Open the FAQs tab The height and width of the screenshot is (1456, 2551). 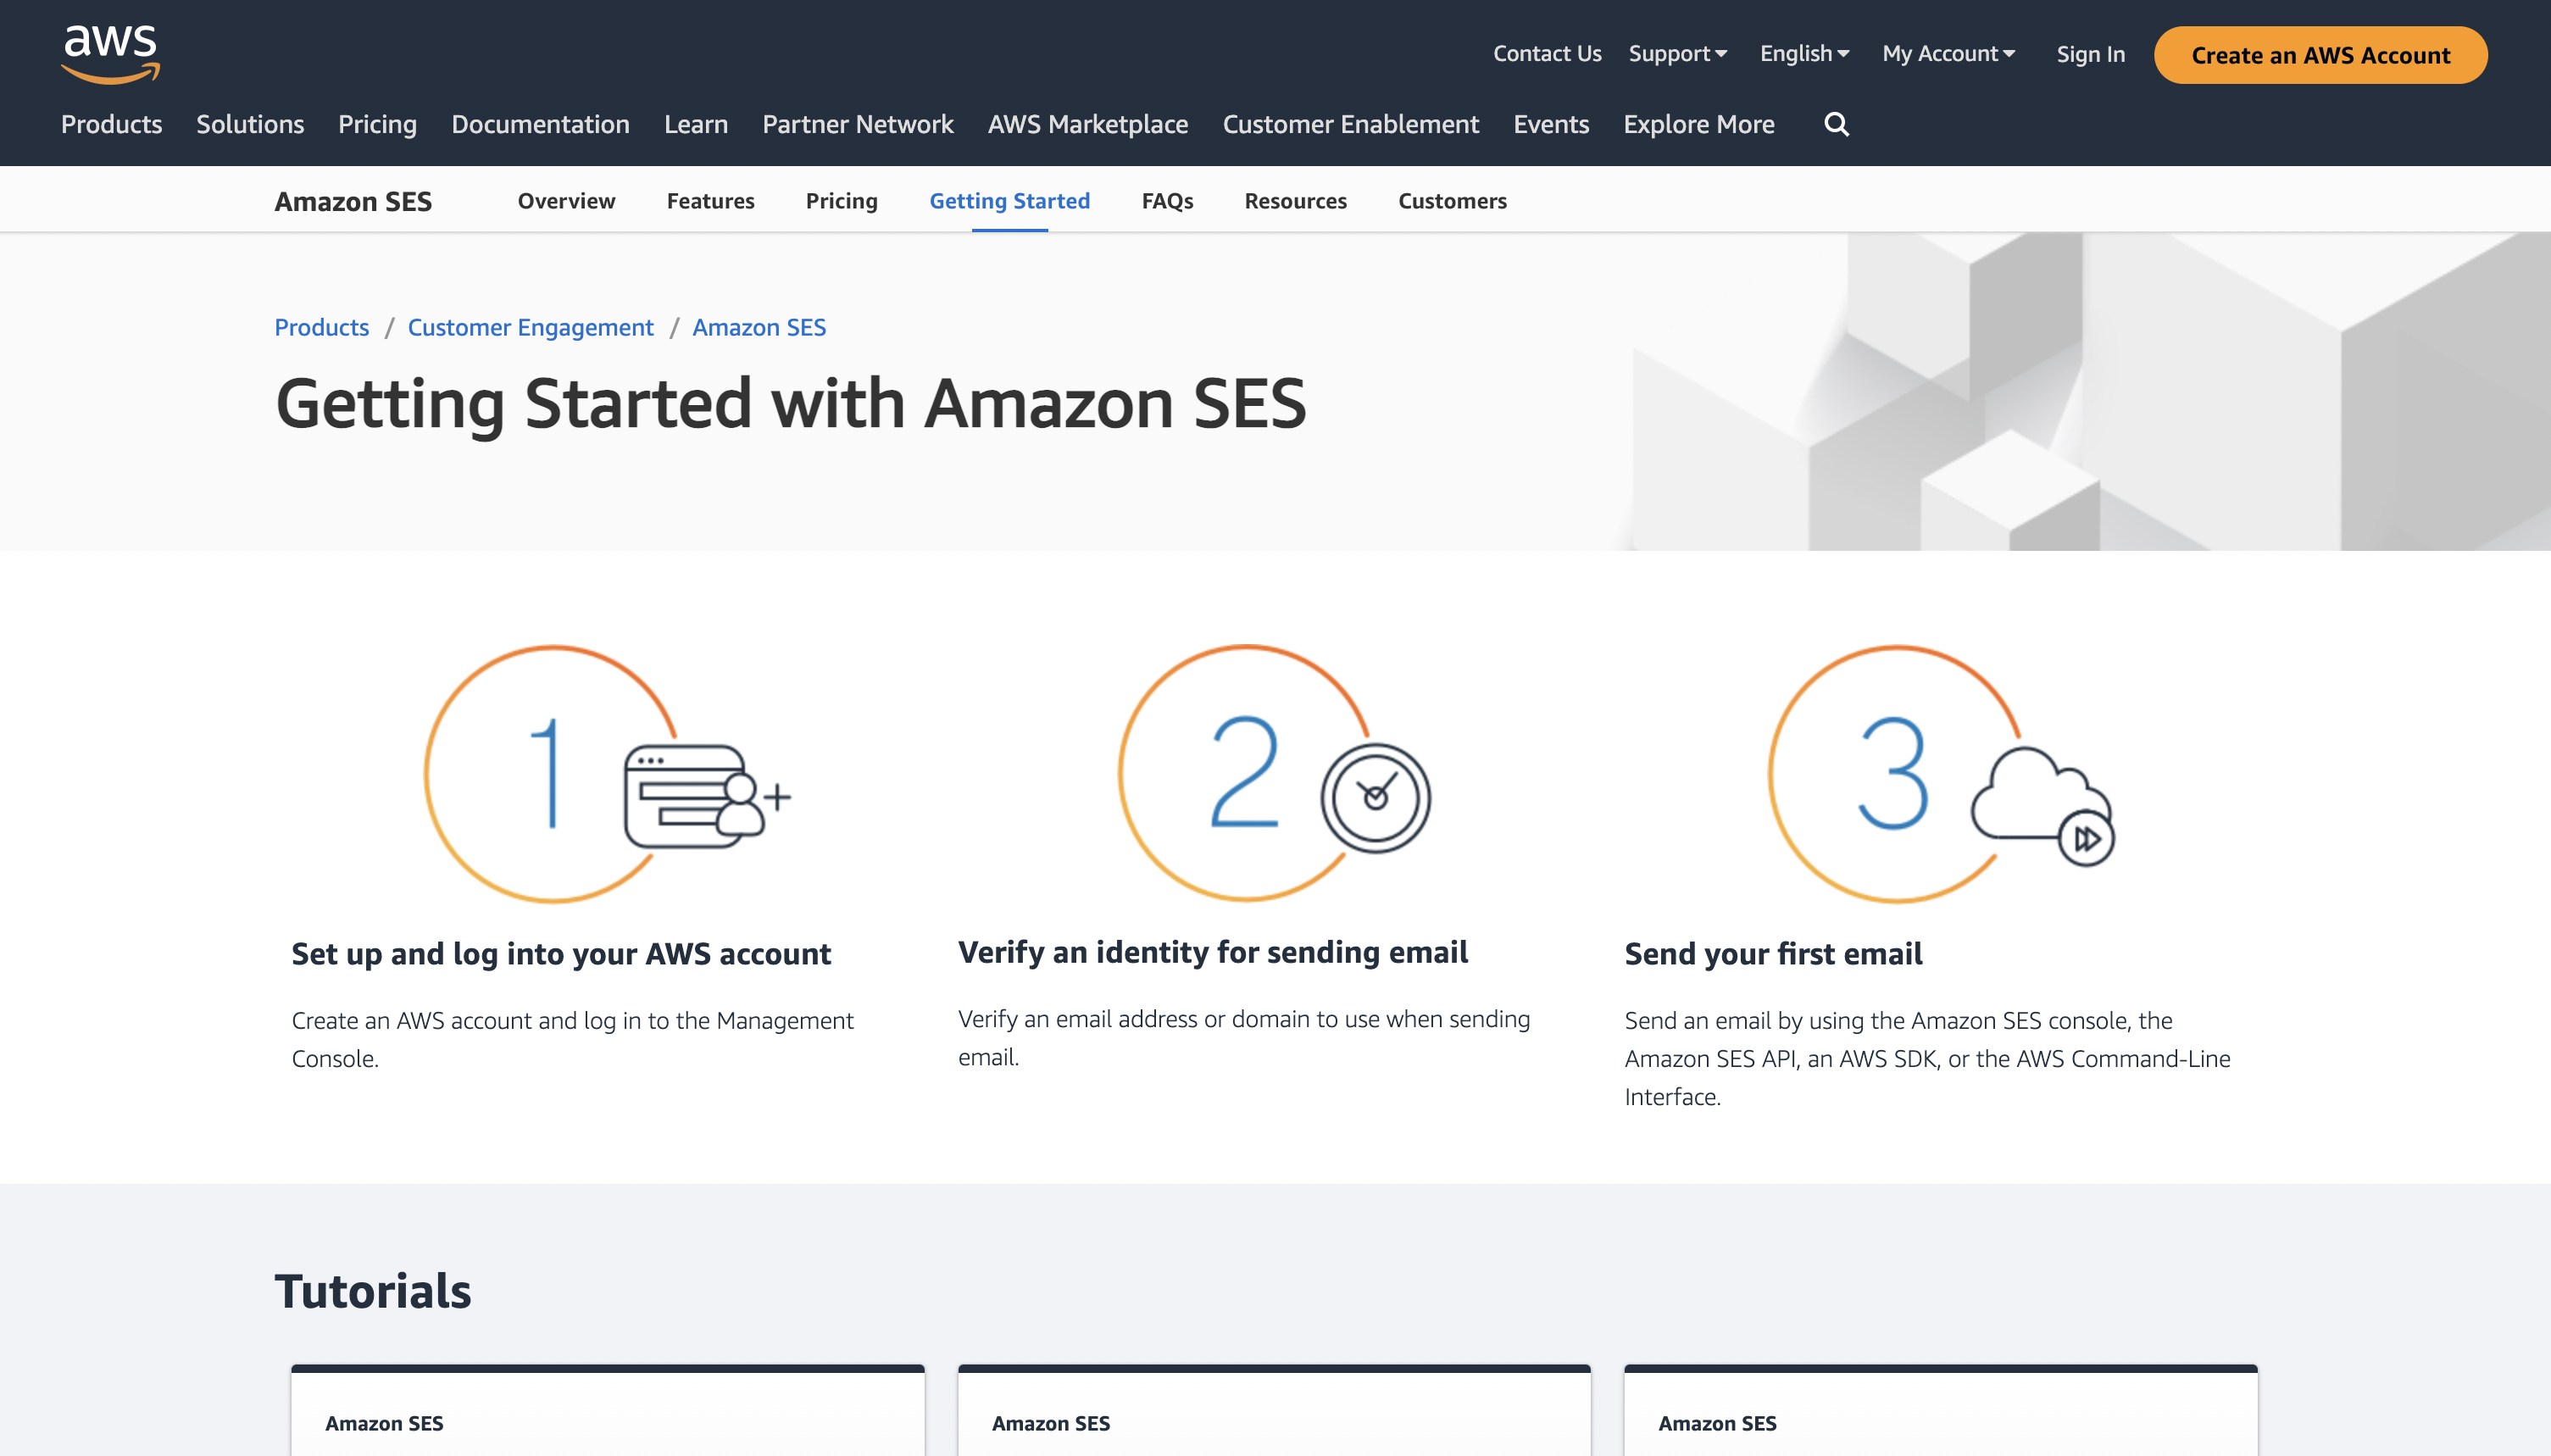(x=1167, y=200)
